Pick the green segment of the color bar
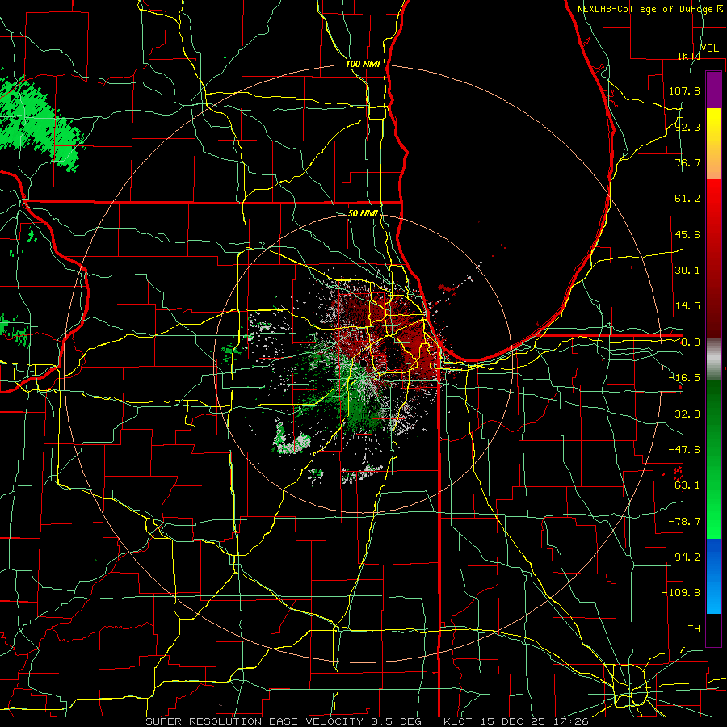Viewport: 727px width, 727px height. click(x=713, y=459)
